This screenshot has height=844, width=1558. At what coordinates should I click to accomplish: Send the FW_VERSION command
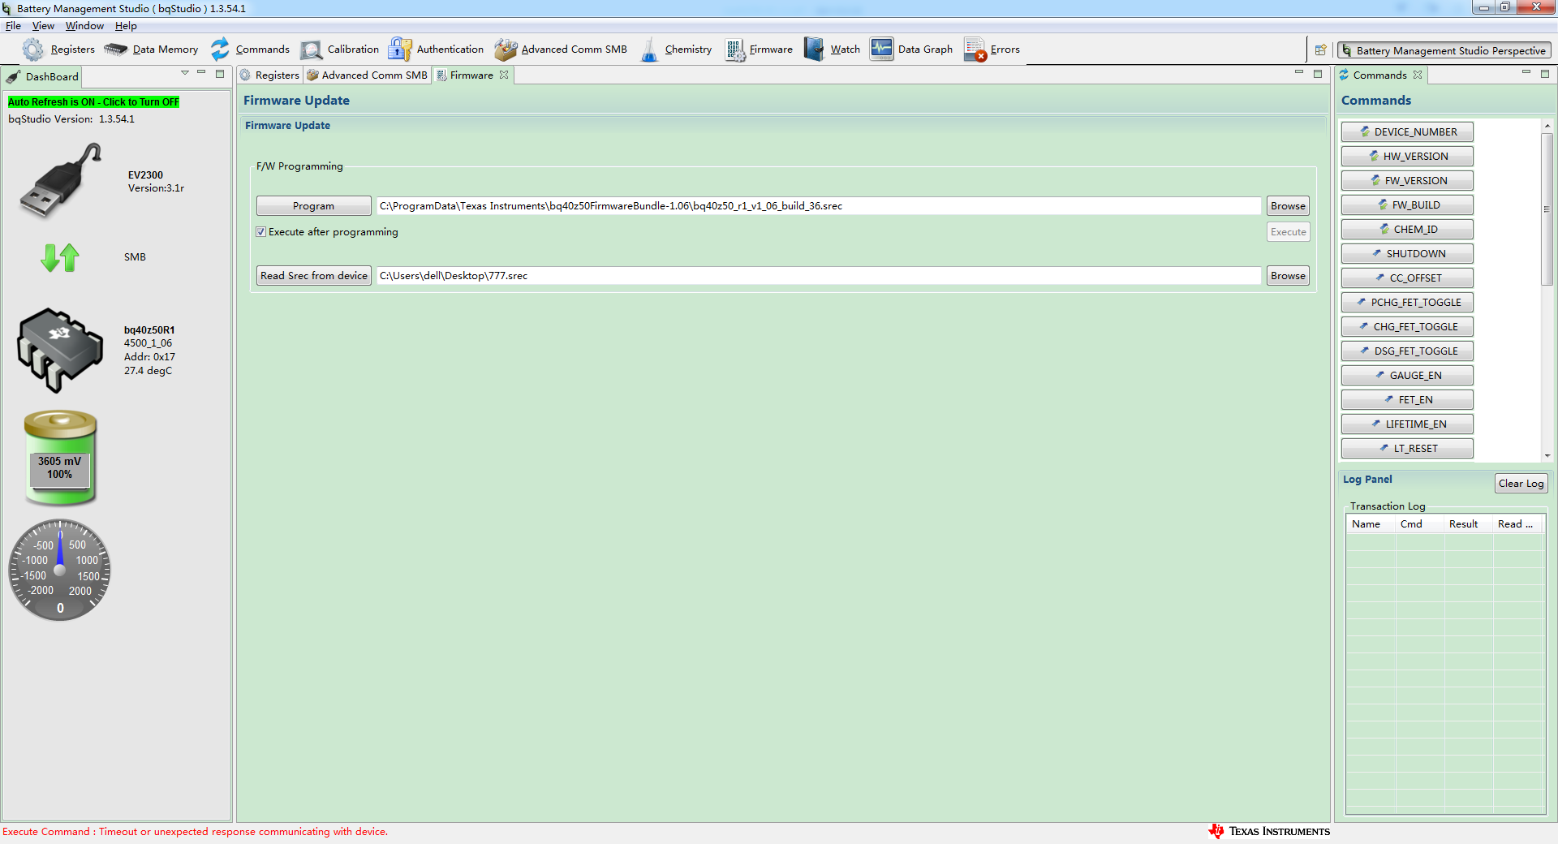(x=1407, y=181)
